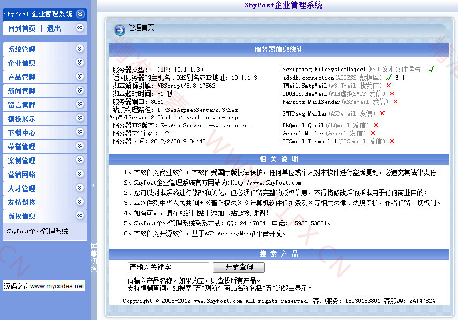Click blue arrow icon beside 管理首页
Image resolution: width=458 pixels, height=320 pixels.
tap(120, 30)
